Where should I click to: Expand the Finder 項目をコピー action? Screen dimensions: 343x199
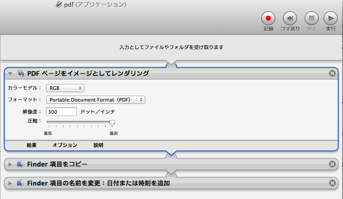click(10, 164)
